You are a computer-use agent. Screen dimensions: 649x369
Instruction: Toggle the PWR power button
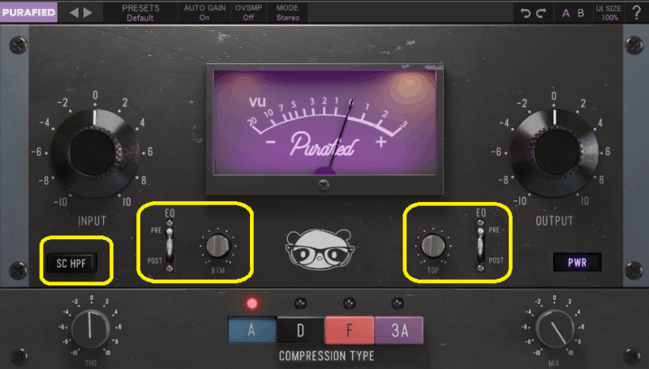574,262
